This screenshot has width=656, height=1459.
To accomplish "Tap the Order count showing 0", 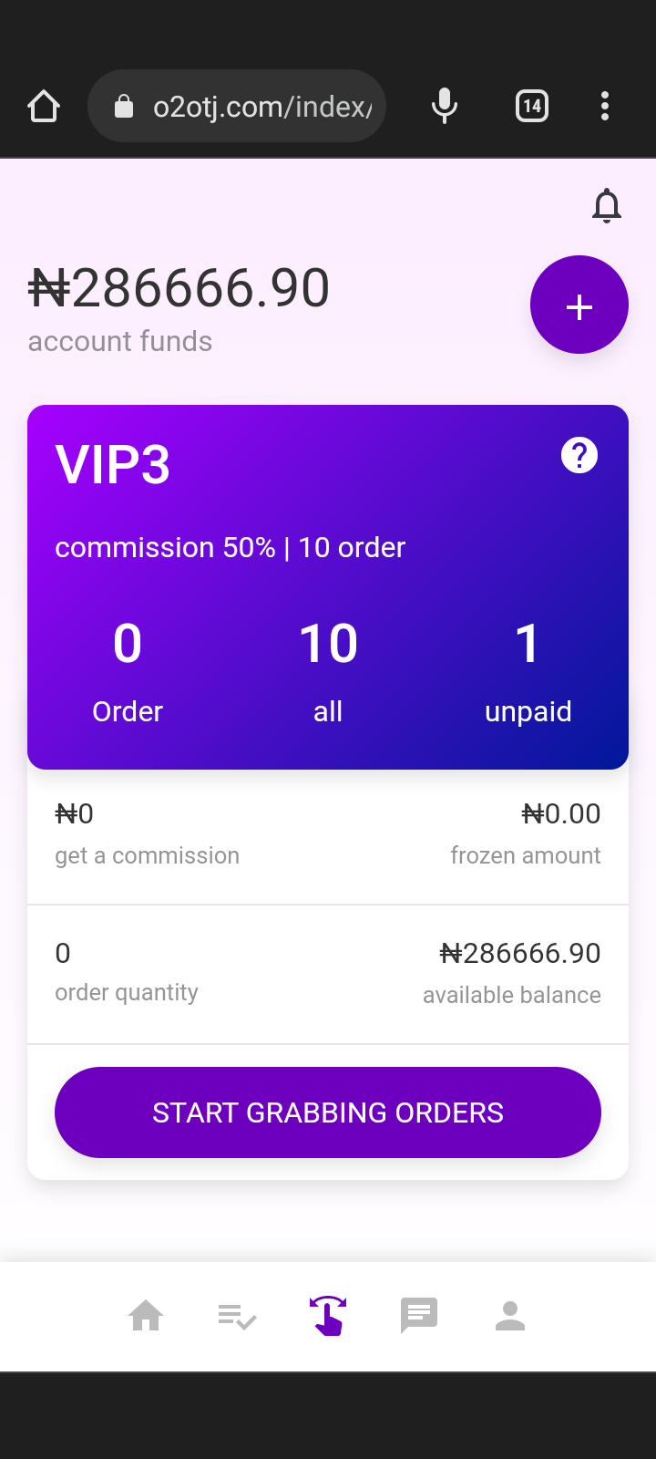I will [x=128, y=644].
